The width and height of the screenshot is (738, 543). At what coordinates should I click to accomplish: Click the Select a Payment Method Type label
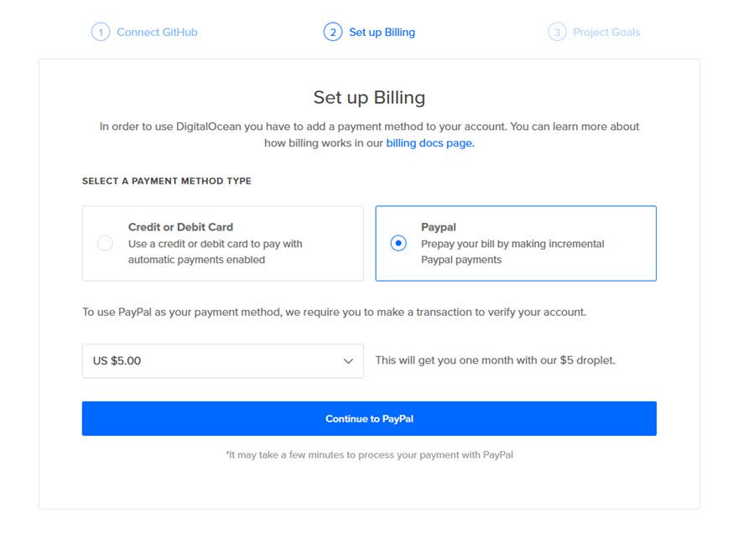click(166, 181)
